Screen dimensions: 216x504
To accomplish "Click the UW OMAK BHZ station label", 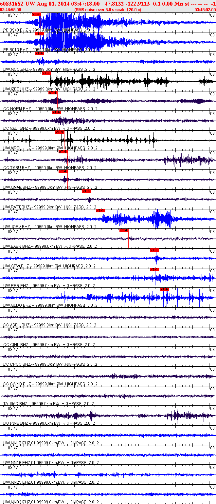I will pyautogui.click(x=50, y=187).
